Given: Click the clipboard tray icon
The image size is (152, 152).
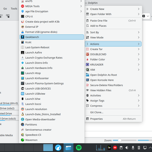Looking at the screenshot, I should 121,148.
